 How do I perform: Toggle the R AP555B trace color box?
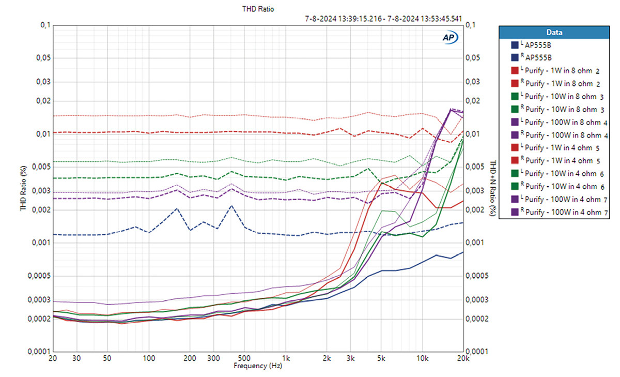point(514,58)
